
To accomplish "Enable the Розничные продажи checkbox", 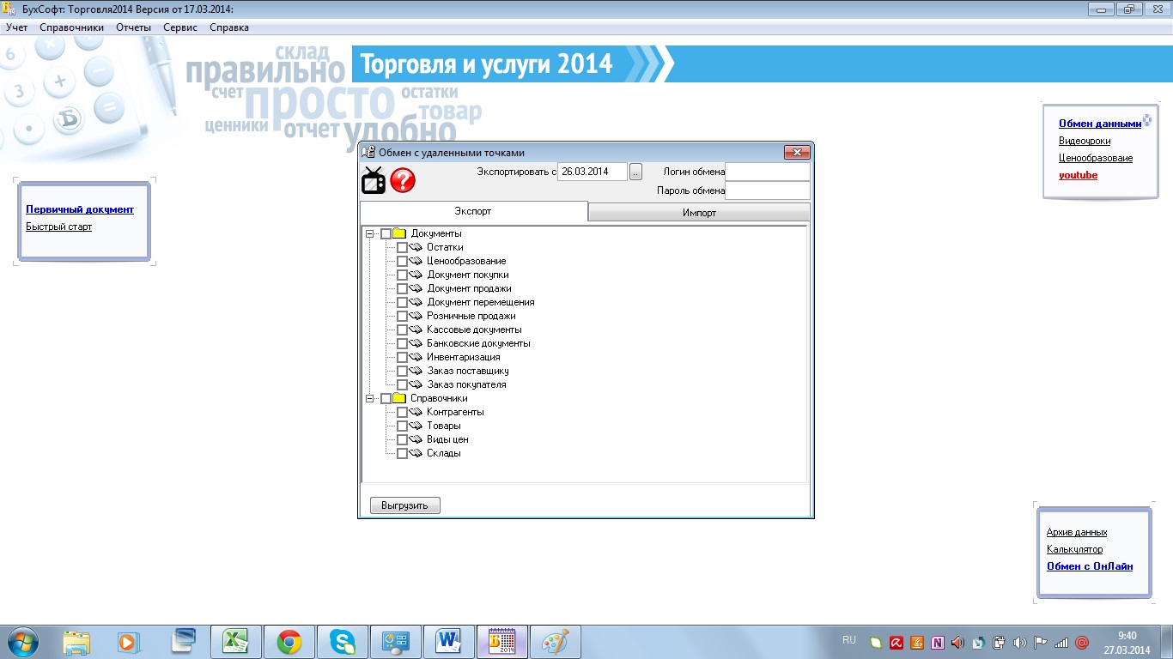I will pos(402,316).
